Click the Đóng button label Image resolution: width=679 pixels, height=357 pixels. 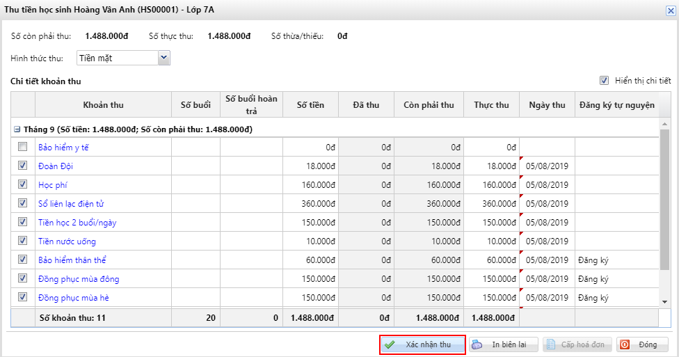(x=648, y=345)
